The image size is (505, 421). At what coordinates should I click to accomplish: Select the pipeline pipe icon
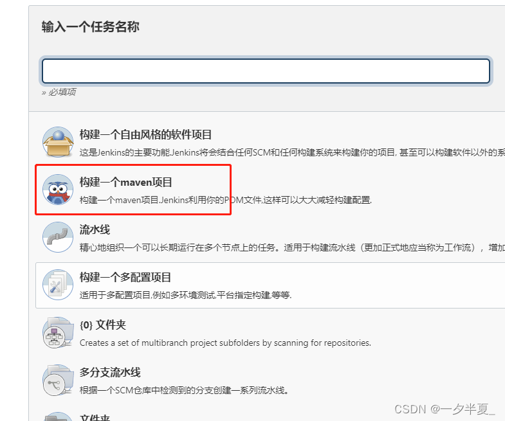[58, 237]
